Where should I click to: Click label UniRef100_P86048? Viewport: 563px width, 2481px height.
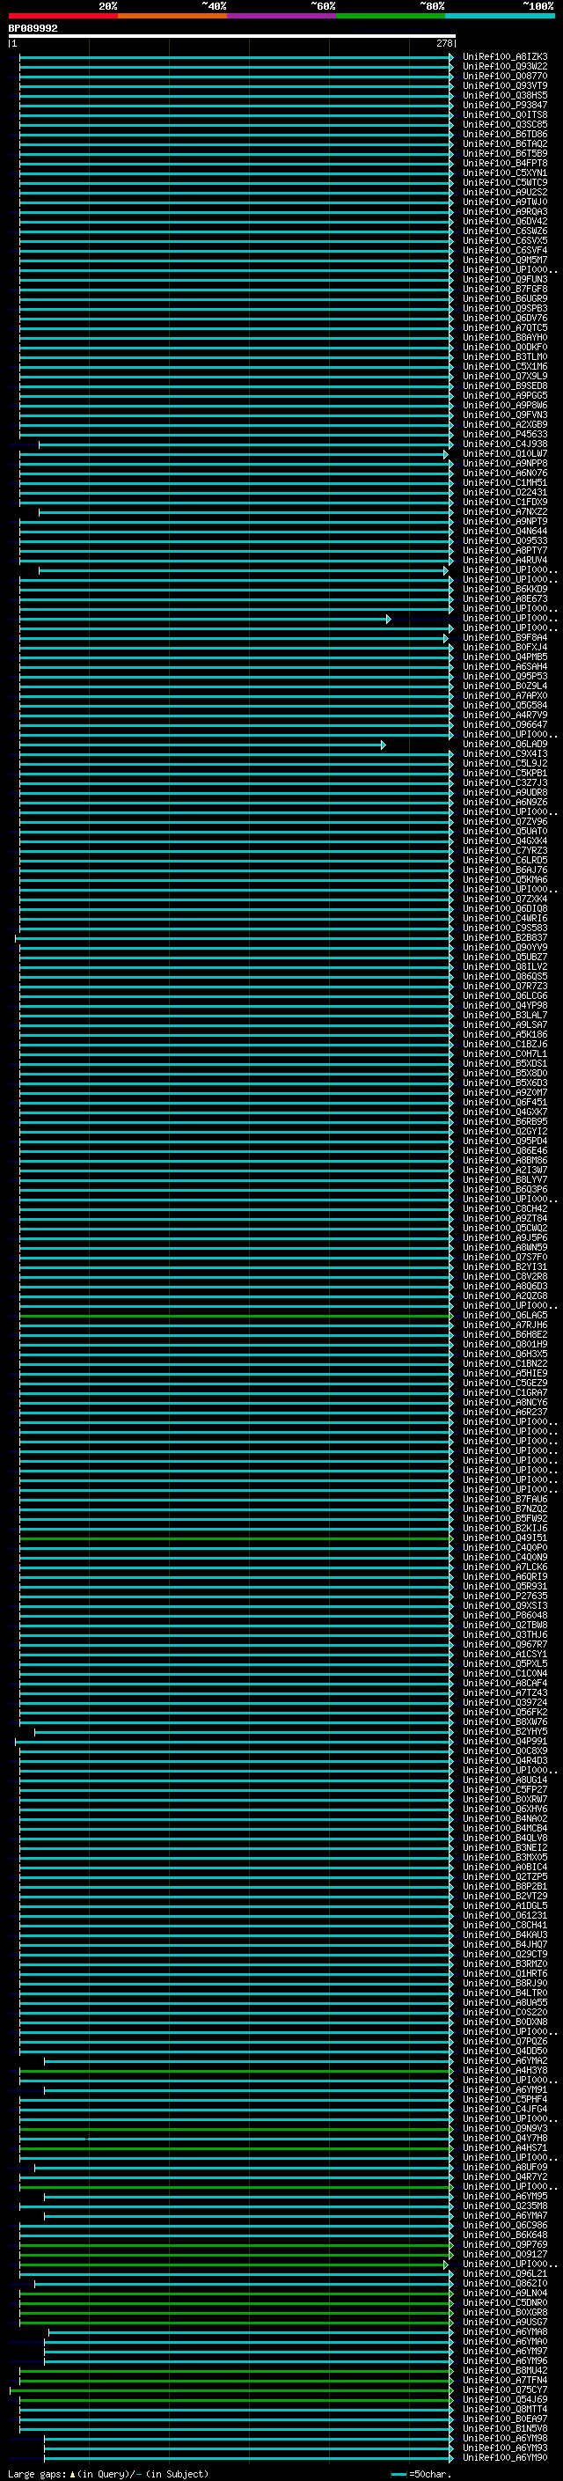[504, 1615]
